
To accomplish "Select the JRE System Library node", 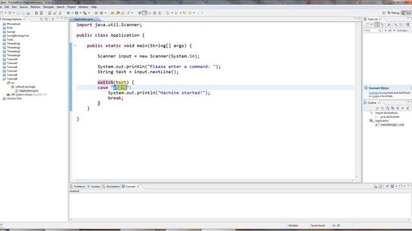I will 26,94.
